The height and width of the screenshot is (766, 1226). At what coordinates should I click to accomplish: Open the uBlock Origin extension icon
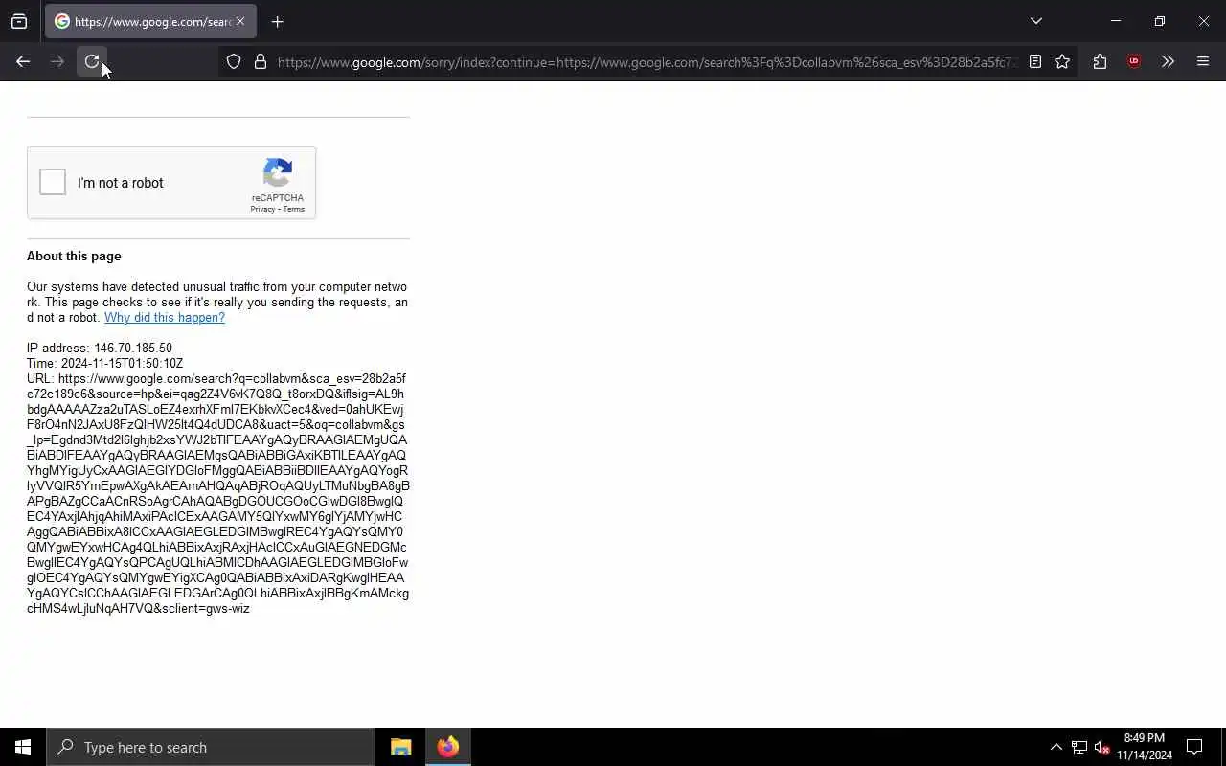click(1134, 62)
